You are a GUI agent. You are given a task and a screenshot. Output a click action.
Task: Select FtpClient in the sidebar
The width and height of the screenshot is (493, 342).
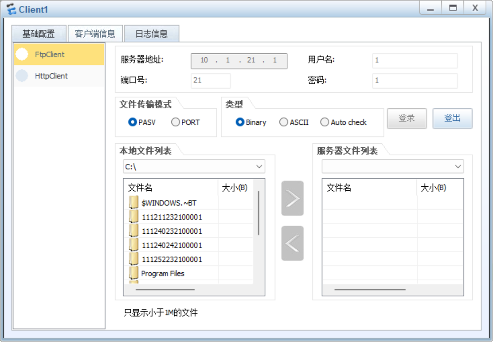(59, 54)
